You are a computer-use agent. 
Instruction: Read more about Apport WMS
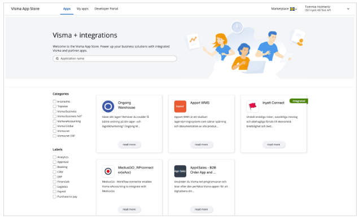tap(202, 145)
